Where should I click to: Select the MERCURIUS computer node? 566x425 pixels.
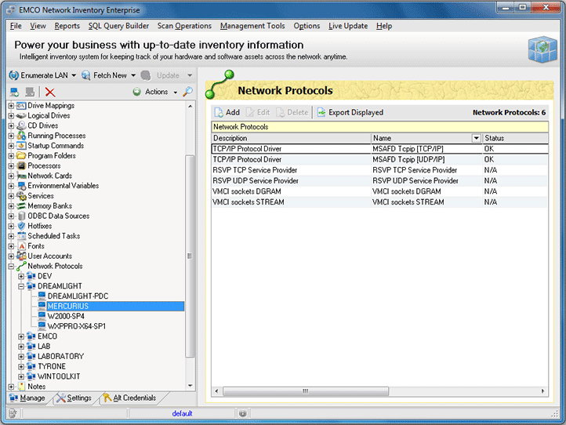pos(67,306)
